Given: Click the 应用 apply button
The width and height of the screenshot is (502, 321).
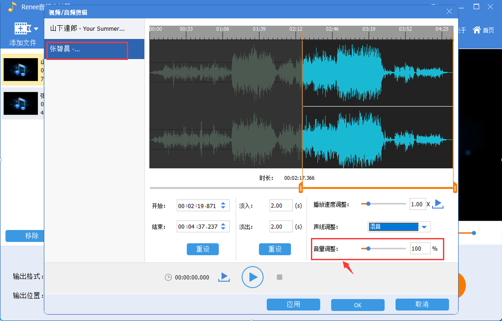Looking at the screenshot, I should pyautogui.click(x=293, y=304).
